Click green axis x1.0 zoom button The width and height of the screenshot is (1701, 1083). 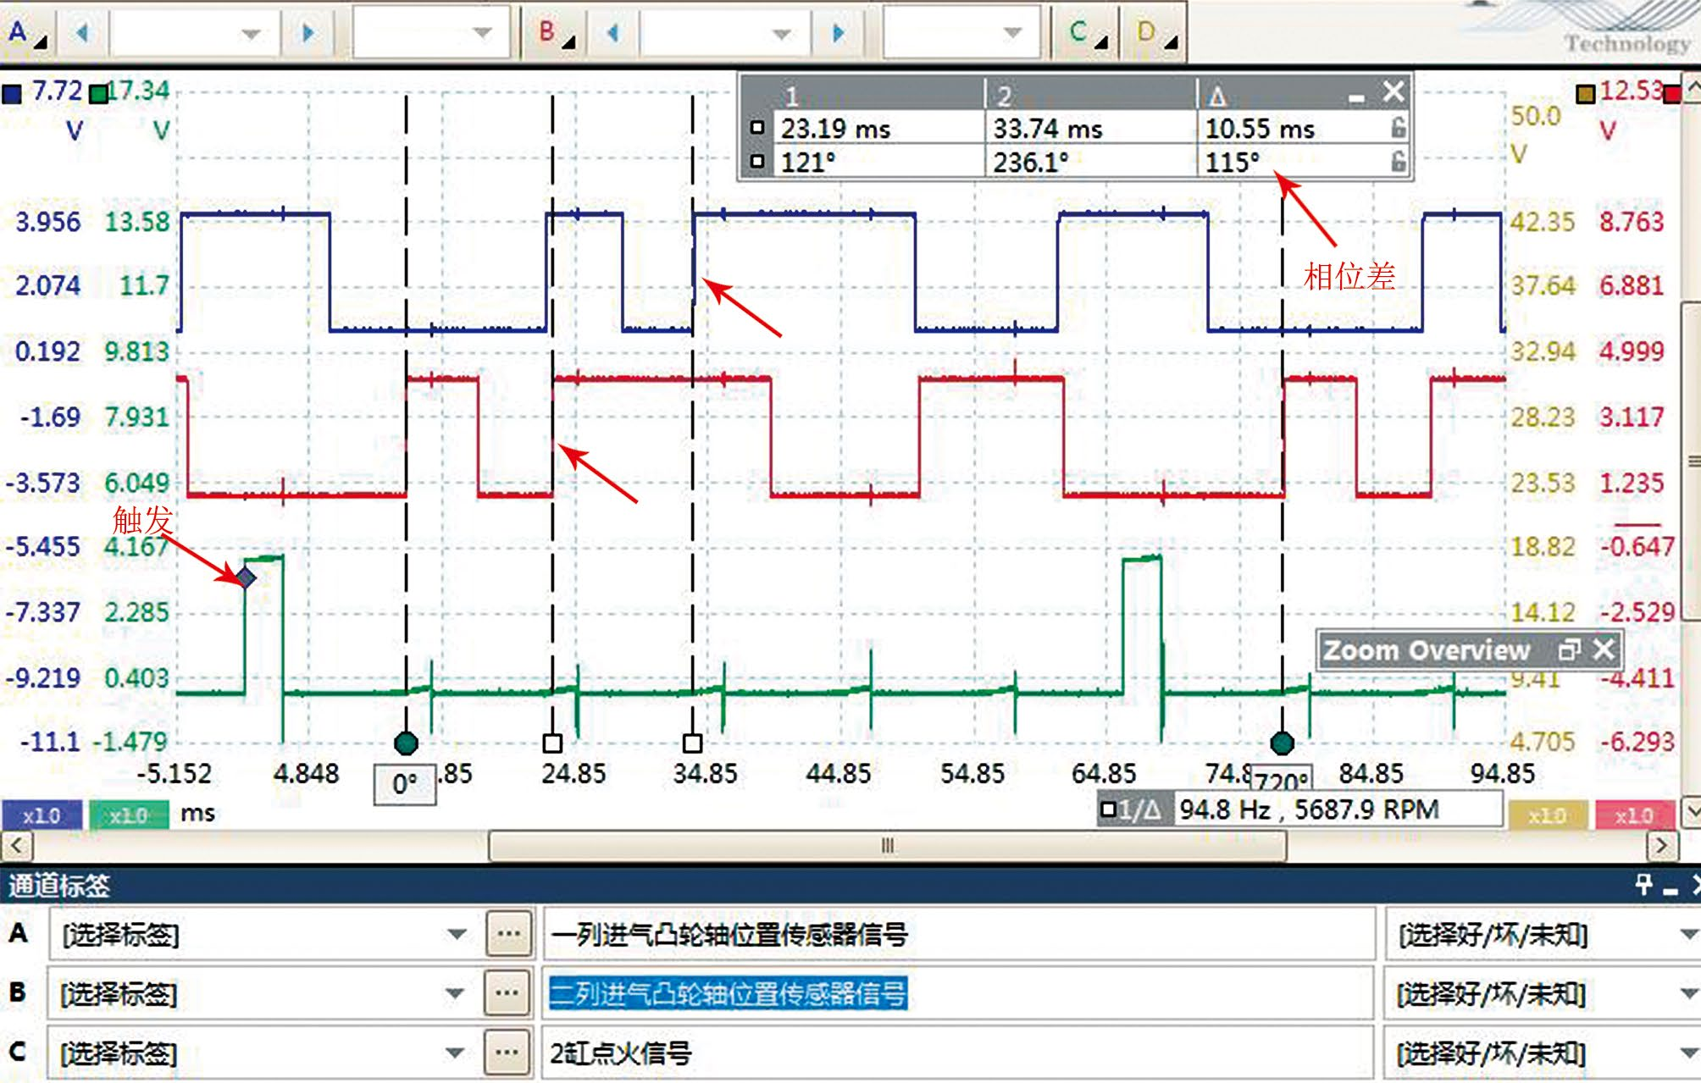point(129,815)
